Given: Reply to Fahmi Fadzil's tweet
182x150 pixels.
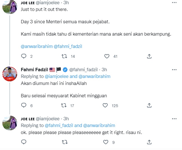Looking at the screenshot, I should tap(24, 106).
